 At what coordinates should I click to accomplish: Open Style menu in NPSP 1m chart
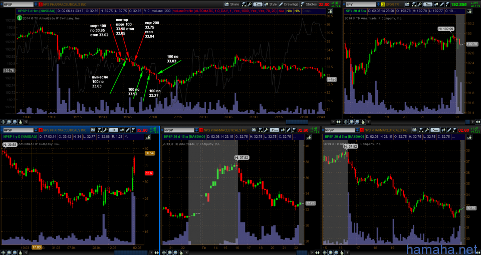click(x=271, y=5)
